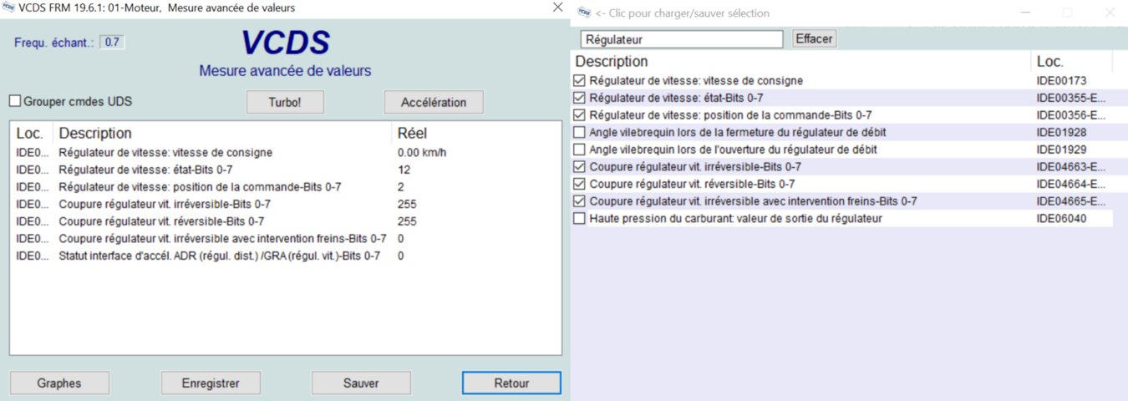Select measured row Régulateur de vitesse: état-Bits 0-7
Viewport: 1128px width, 401px height.
285,170
